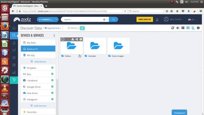Open the settings gear sidebar icon
This screenshot has width=204, height=115.
pyautogui.click(x=14, y=57)
